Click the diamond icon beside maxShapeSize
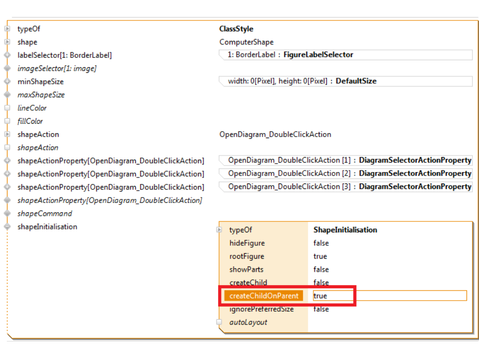 pos(7,95)
